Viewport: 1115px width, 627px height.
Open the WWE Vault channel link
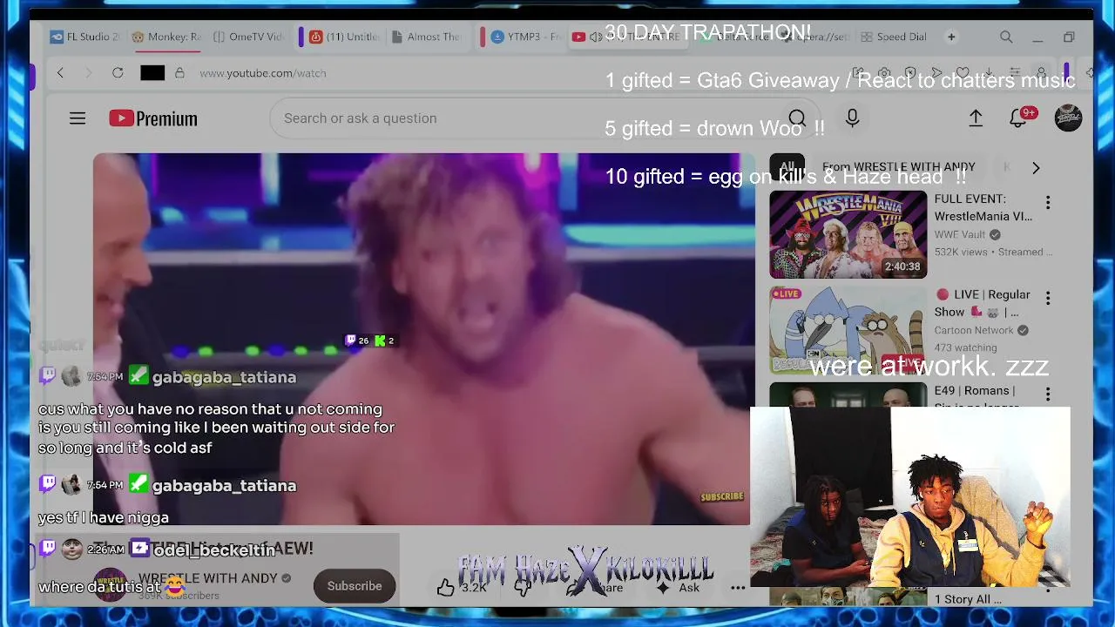(x=960, y=234)
